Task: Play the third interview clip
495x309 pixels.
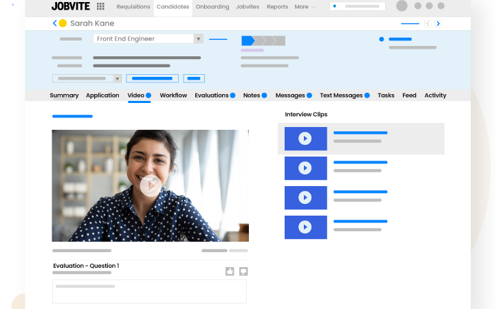Action: [x=305, y=198]
